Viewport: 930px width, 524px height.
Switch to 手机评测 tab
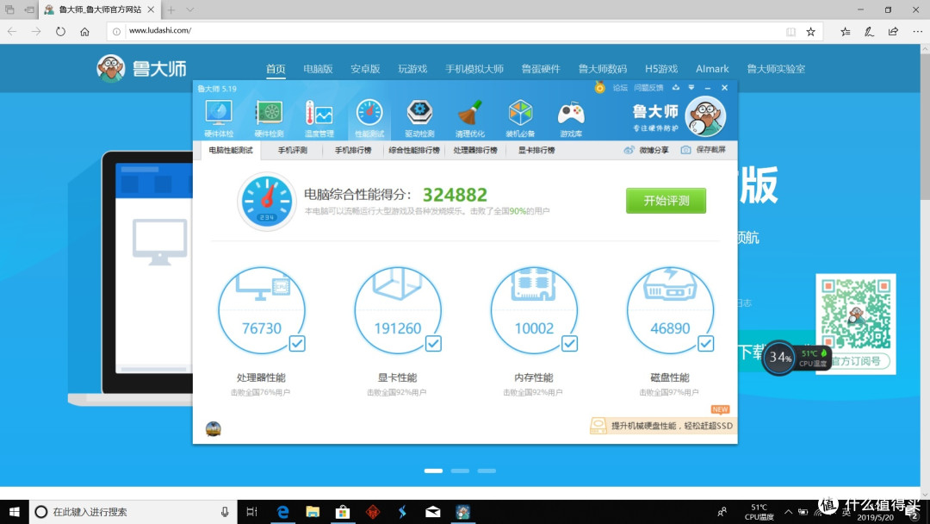[293, 150]
